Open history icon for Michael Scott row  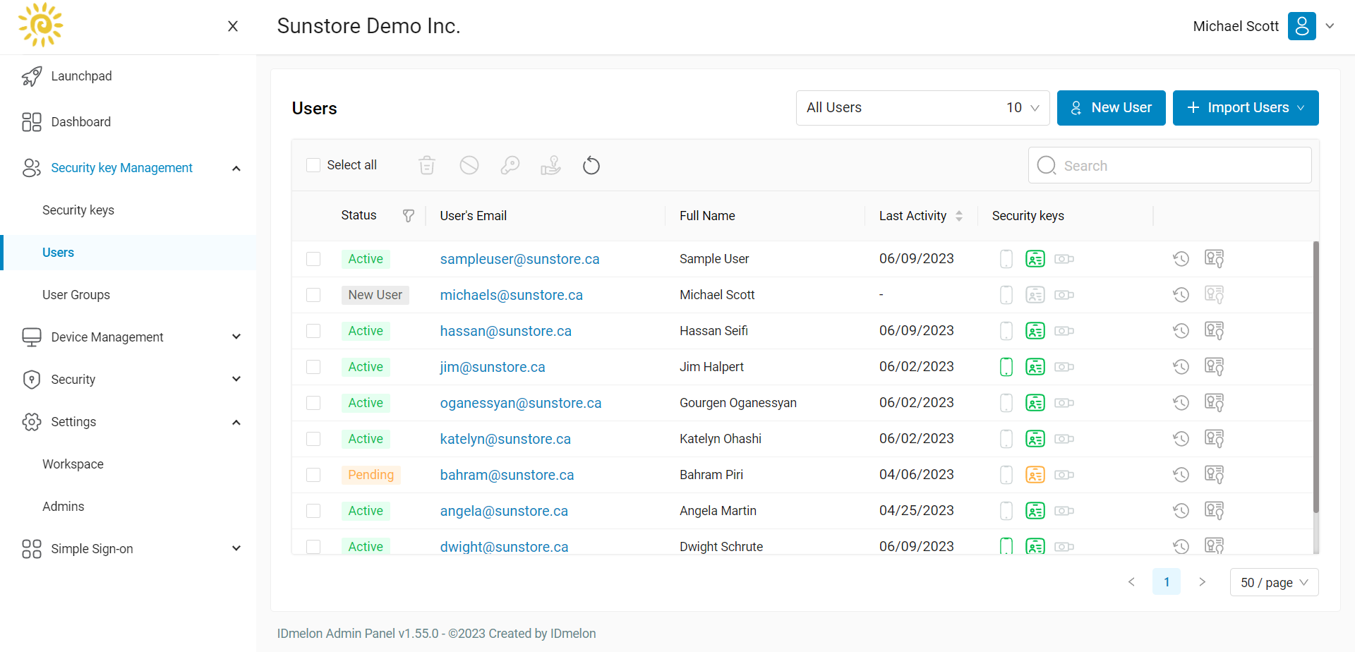pos(1181,295)
